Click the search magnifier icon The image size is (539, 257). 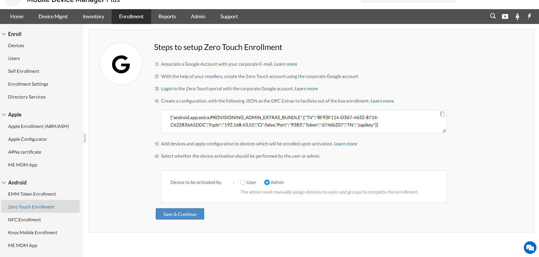tap(493, 16)
